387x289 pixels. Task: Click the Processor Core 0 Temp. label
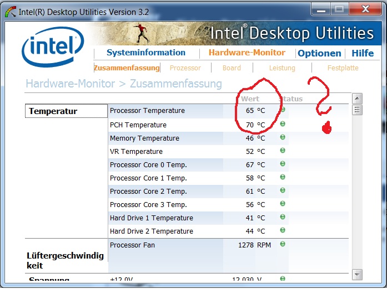point(148,165)
